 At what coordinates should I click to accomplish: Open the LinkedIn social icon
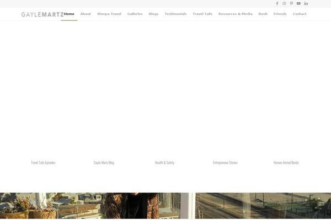306,3
